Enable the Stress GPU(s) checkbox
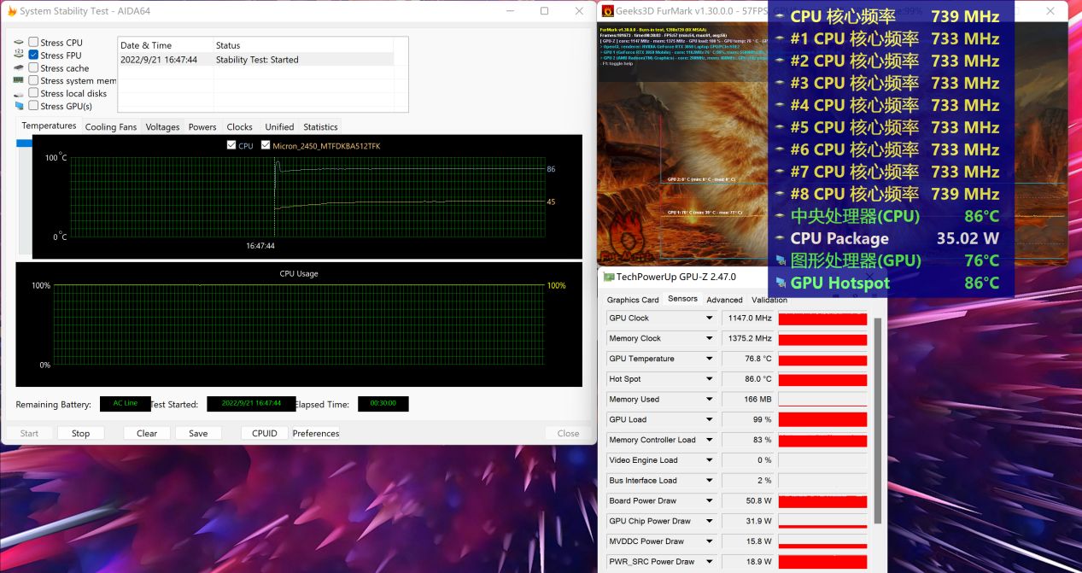1082x573 pixels. point(33,106)
